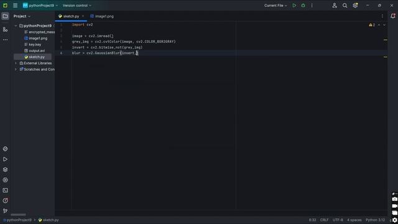Click pythonProject9 breadcrumb in status bar

(x=17, y=220)
